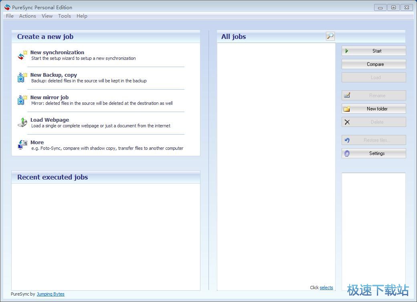Viewport: 417px width, 302px height.
Task: Click 'Start the setup wizard' description text
Action: 83,58
